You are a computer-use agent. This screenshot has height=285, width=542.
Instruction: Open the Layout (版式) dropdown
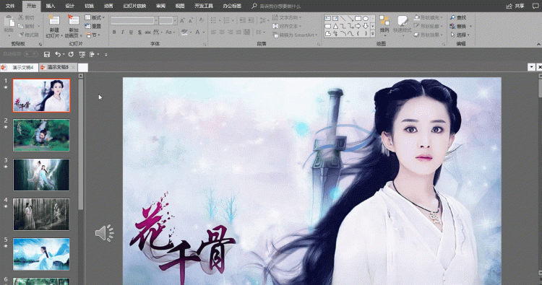tap(95, 17)
